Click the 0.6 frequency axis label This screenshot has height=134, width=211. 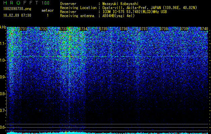[x=3, y=127]
